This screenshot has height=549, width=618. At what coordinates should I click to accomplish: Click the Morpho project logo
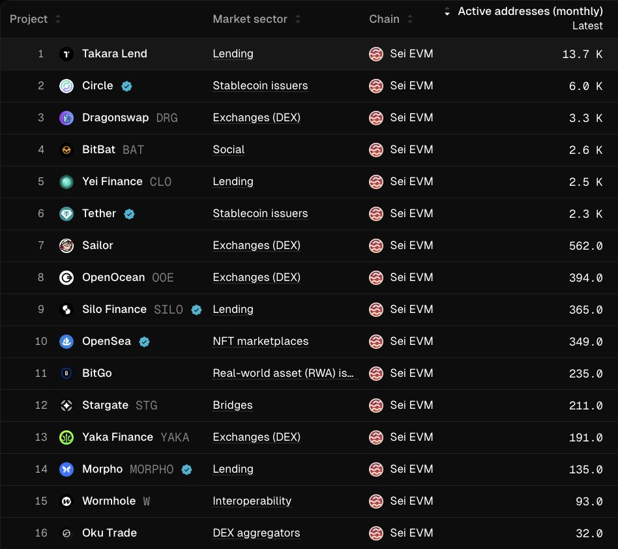point(66,469)
